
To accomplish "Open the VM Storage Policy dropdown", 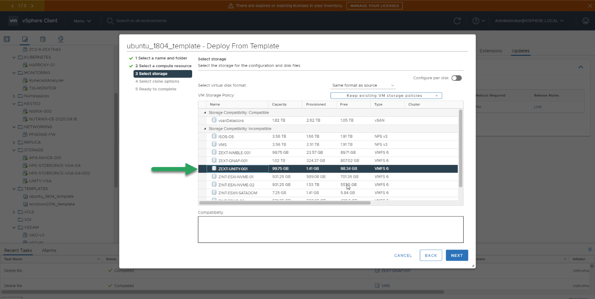I will (386, 96).
